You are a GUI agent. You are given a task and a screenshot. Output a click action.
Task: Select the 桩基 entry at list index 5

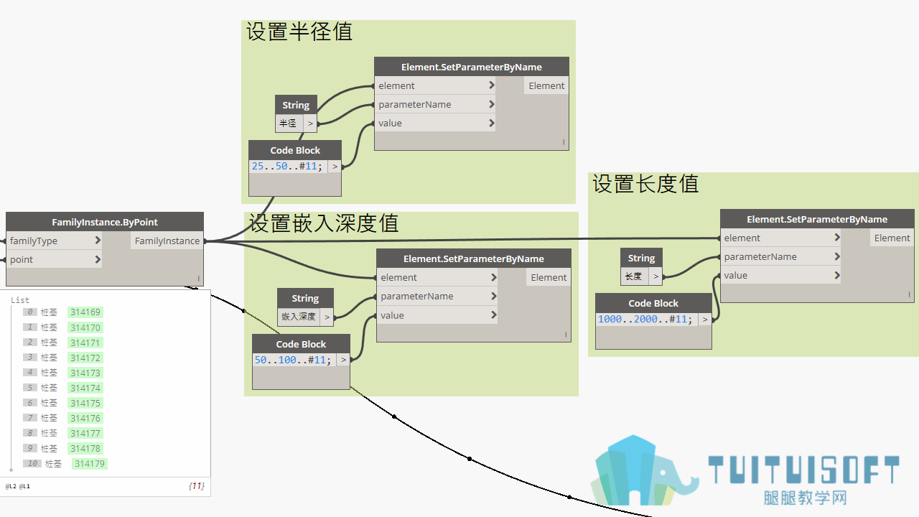click(x=49, y=388)
